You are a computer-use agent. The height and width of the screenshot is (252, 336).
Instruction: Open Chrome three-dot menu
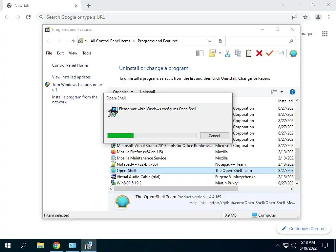coord(329,17)
